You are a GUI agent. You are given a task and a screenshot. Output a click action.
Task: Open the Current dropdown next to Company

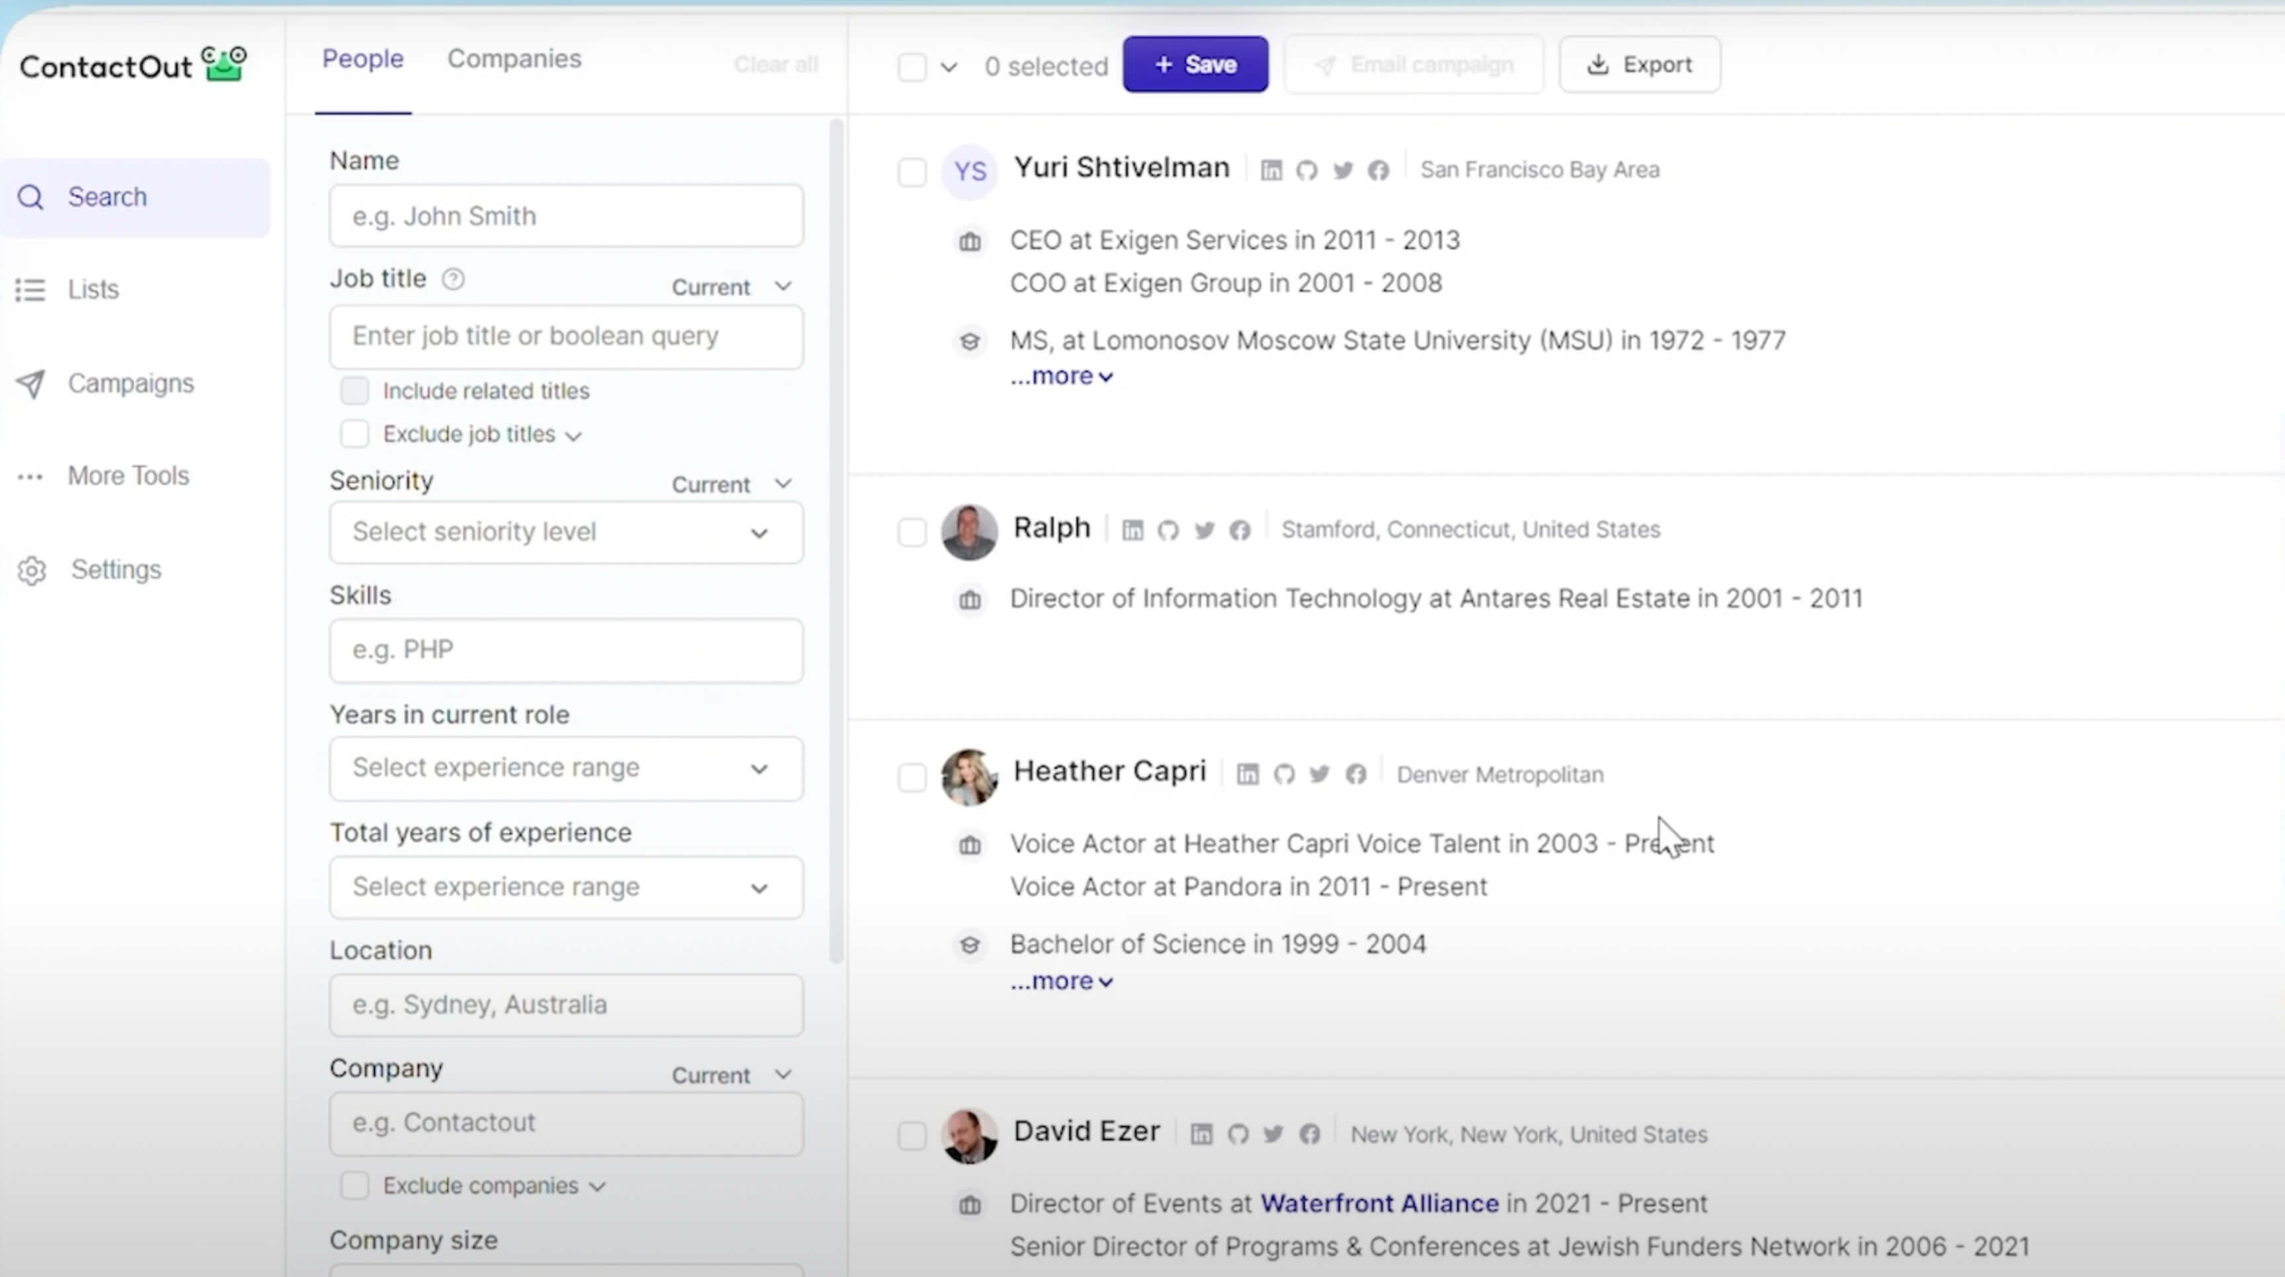point(731,1075)
